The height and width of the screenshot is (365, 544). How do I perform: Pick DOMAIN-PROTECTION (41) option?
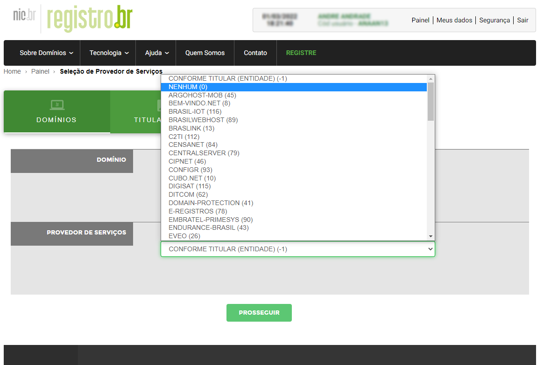click(294, 203)
